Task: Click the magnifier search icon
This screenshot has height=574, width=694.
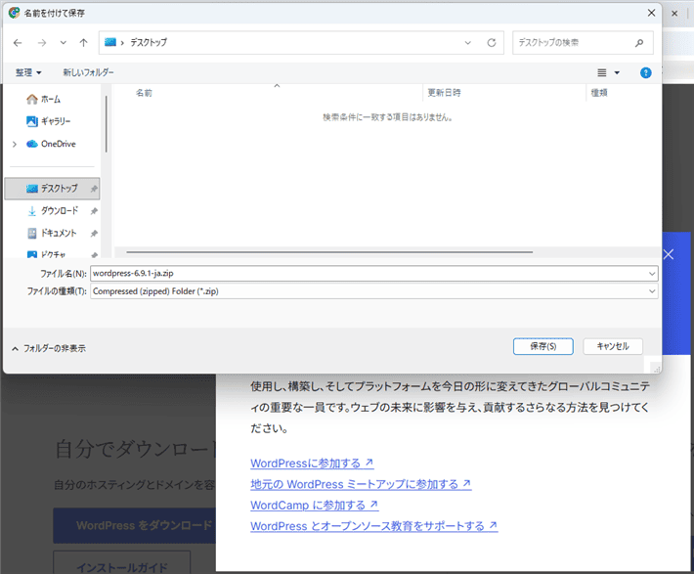Action: 639,42
